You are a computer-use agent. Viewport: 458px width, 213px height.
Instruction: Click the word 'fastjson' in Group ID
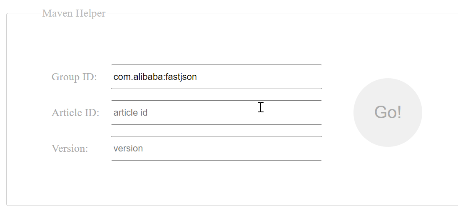(x=181, y=77)
